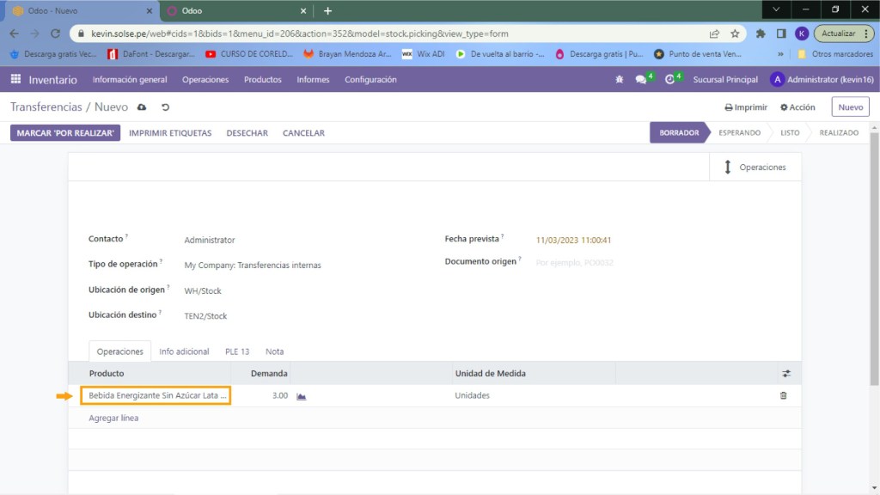Discard changes with the undo arrow icon
Screen dimensions: 880x495
click(x=165, y=107)
